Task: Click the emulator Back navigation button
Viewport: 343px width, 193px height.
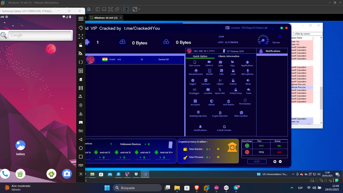Action: pos(81,139)
